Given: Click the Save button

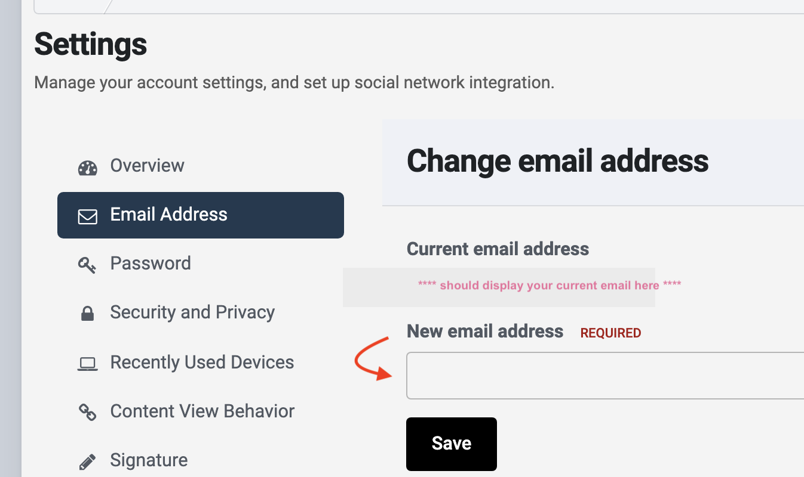Looking at the screenshot, I should pyautogui.click(x=451, y=444).
